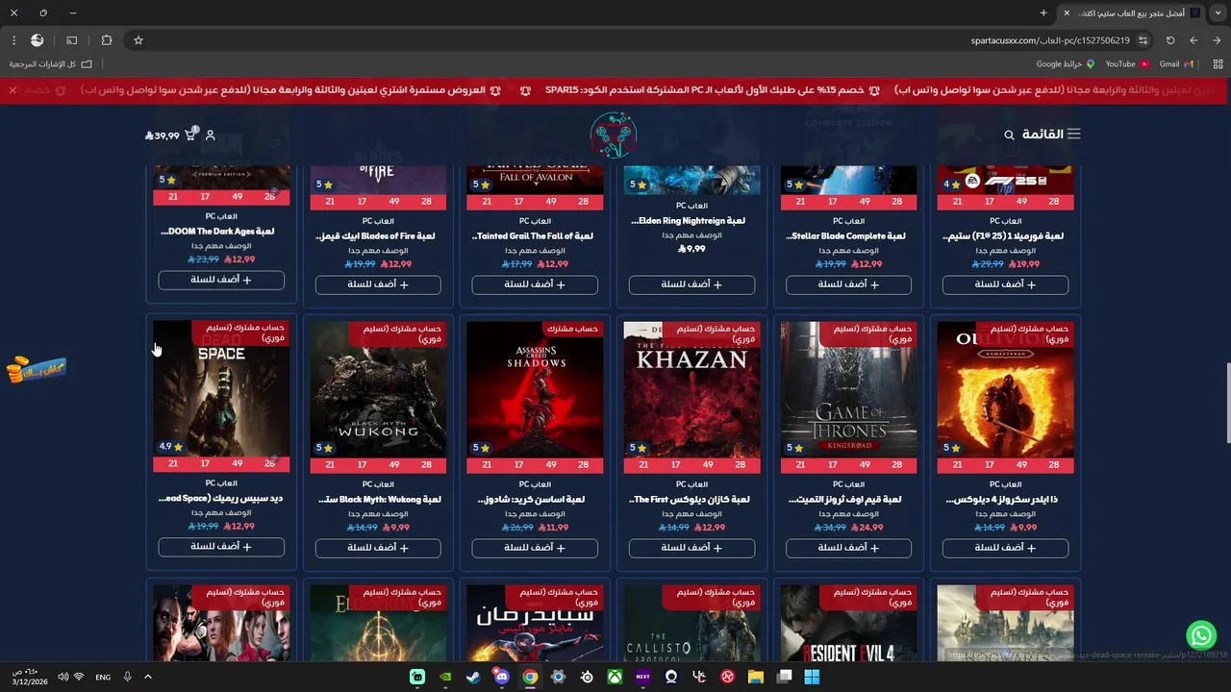Open a new browser tab
This screenshot has height=692, width=1231.
pyautogui.click(x=1043, y=13)
